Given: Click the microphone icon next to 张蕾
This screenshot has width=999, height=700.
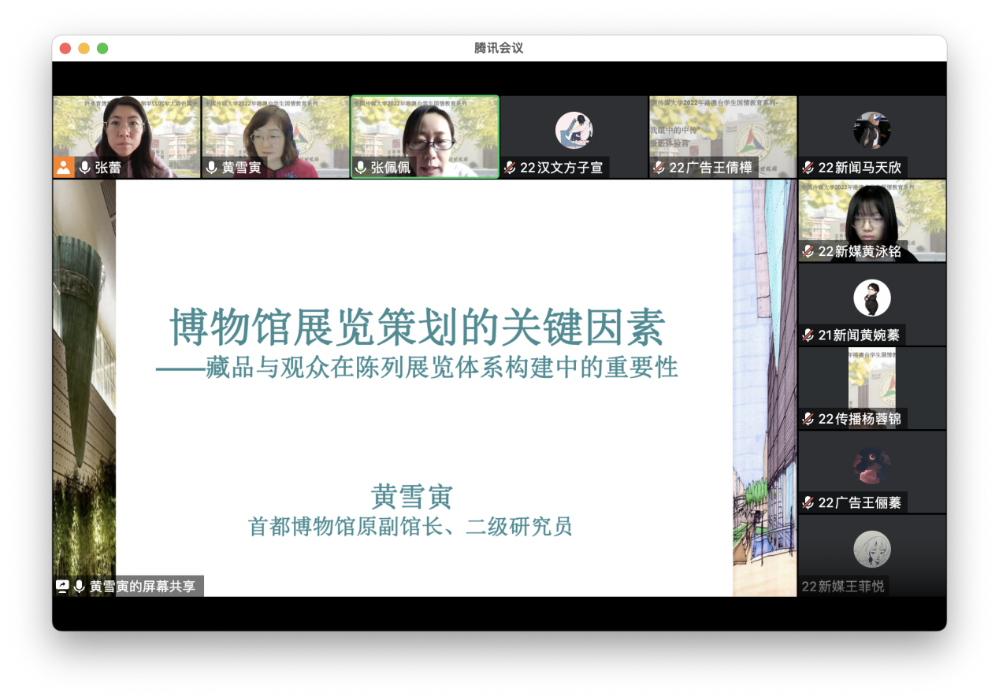Looking at the screenshot, I should (84, 168).
